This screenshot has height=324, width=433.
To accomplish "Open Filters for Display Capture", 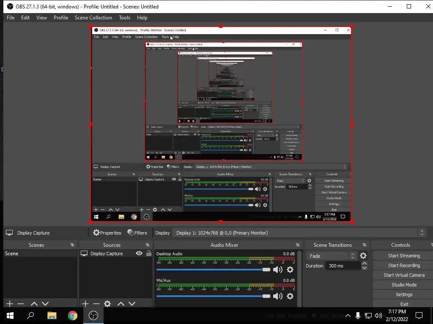I will (x=137, y=233).
